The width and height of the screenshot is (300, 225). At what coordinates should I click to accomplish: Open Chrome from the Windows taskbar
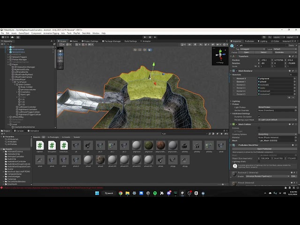(120, 193)
